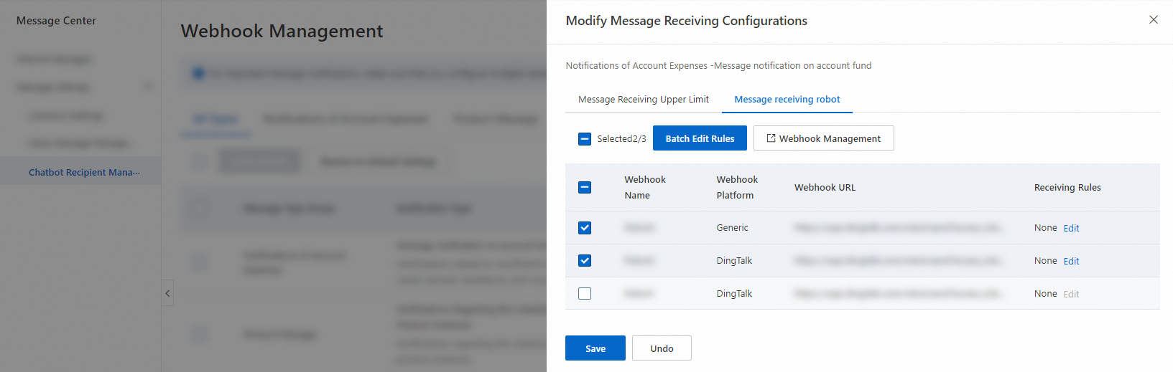Save the message receiving configuration

click(595, 348)
